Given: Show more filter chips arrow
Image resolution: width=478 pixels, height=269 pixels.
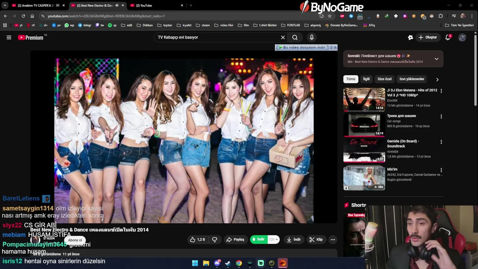Looking at the screenshot, I should point(437,79).
